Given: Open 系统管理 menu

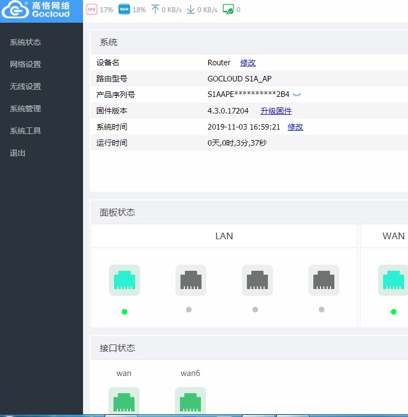Looking at the screenshot, I should click(25, 109).
